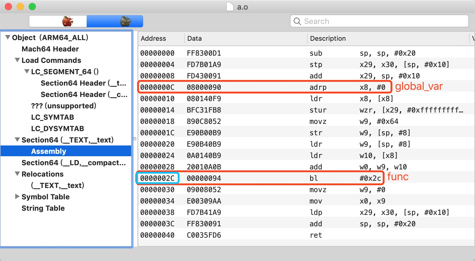
Task: Collapse the Load Commands node
Action: 17,60
